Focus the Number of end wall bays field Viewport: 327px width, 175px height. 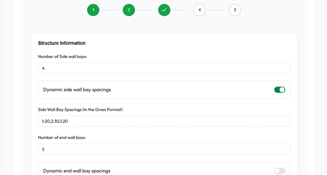(164, 149)
